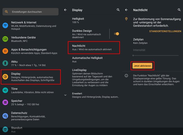Click the Apps & Benachrichtigungen orange grid icon

point(5,51)
